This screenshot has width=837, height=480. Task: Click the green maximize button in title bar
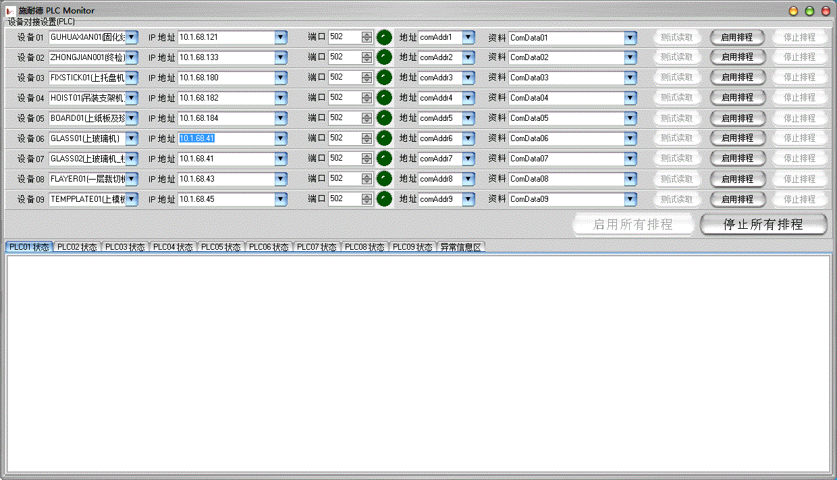[809, 11]
